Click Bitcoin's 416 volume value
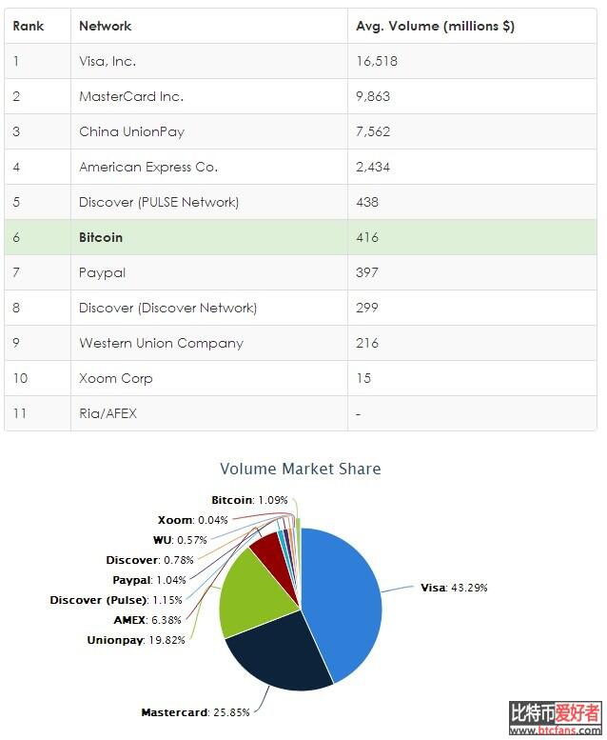Image resolution: width=607 pixels, height=740 pixels. coord(367,237)
